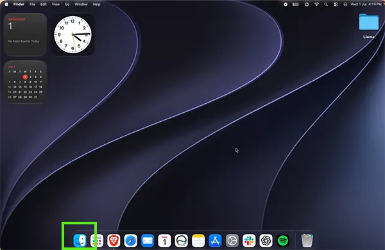Viewport: 385px width, 250px height.
Task: Open the Go menu
Action: (67, 4)
